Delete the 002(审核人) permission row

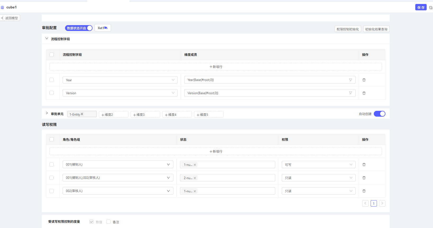(364, 191)
